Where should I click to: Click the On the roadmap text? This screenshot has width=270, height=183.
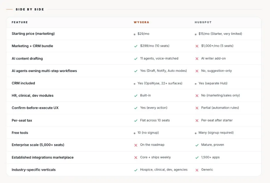[x=152, y=145]
